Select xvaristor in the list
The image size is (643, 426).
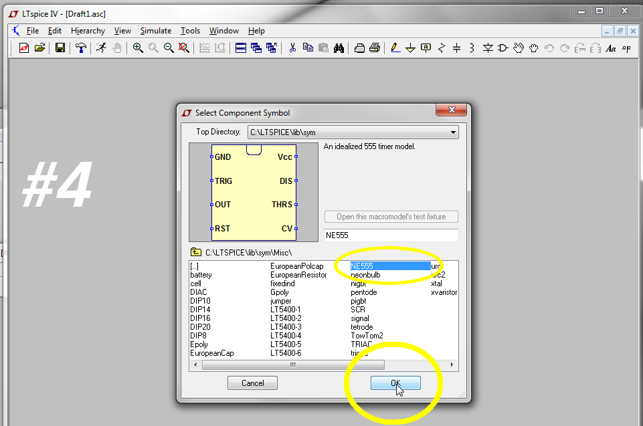pyautogui.click(x=444, y=292)
